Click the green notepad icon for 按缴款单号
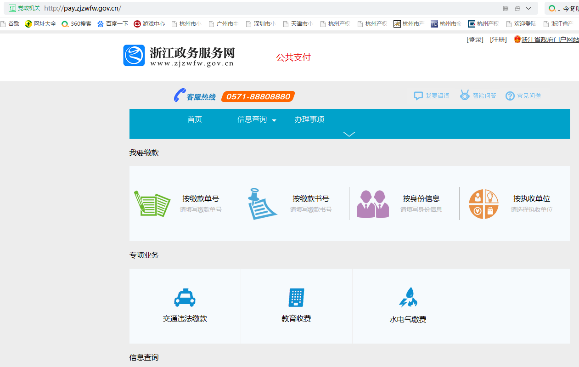Image resolution: width=579 pixels, height=367 pixels. click(x=152, y=203)
